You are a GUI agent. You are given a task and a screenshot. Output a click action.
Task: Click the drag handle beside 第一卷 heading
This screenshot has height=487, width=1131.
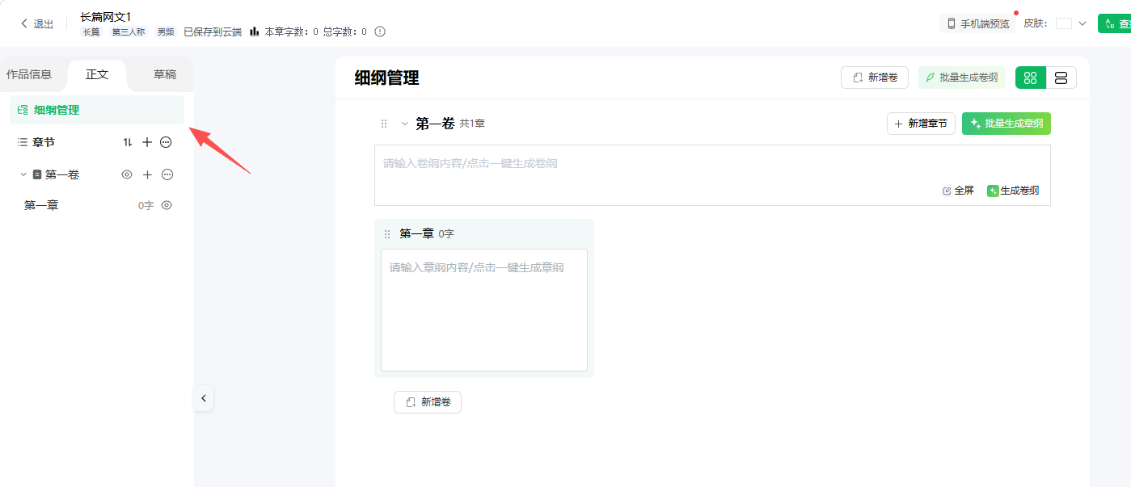pos(384,124)
